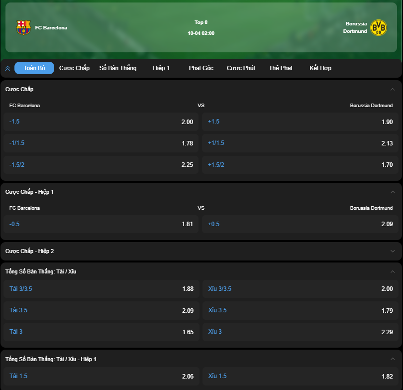Open the Số Bàn Thắng tab
The height and width of the screenshot is (390, 403).
coord(118,68)
